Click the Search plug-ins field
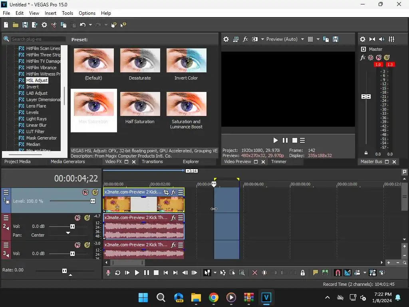 [38, 39]
